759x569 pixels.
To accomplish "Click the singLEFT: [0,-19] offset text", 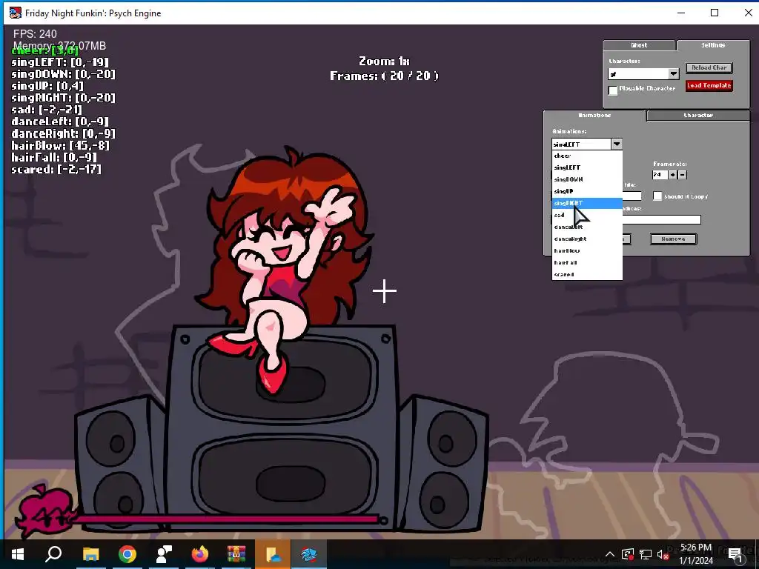I will (60, 62).
